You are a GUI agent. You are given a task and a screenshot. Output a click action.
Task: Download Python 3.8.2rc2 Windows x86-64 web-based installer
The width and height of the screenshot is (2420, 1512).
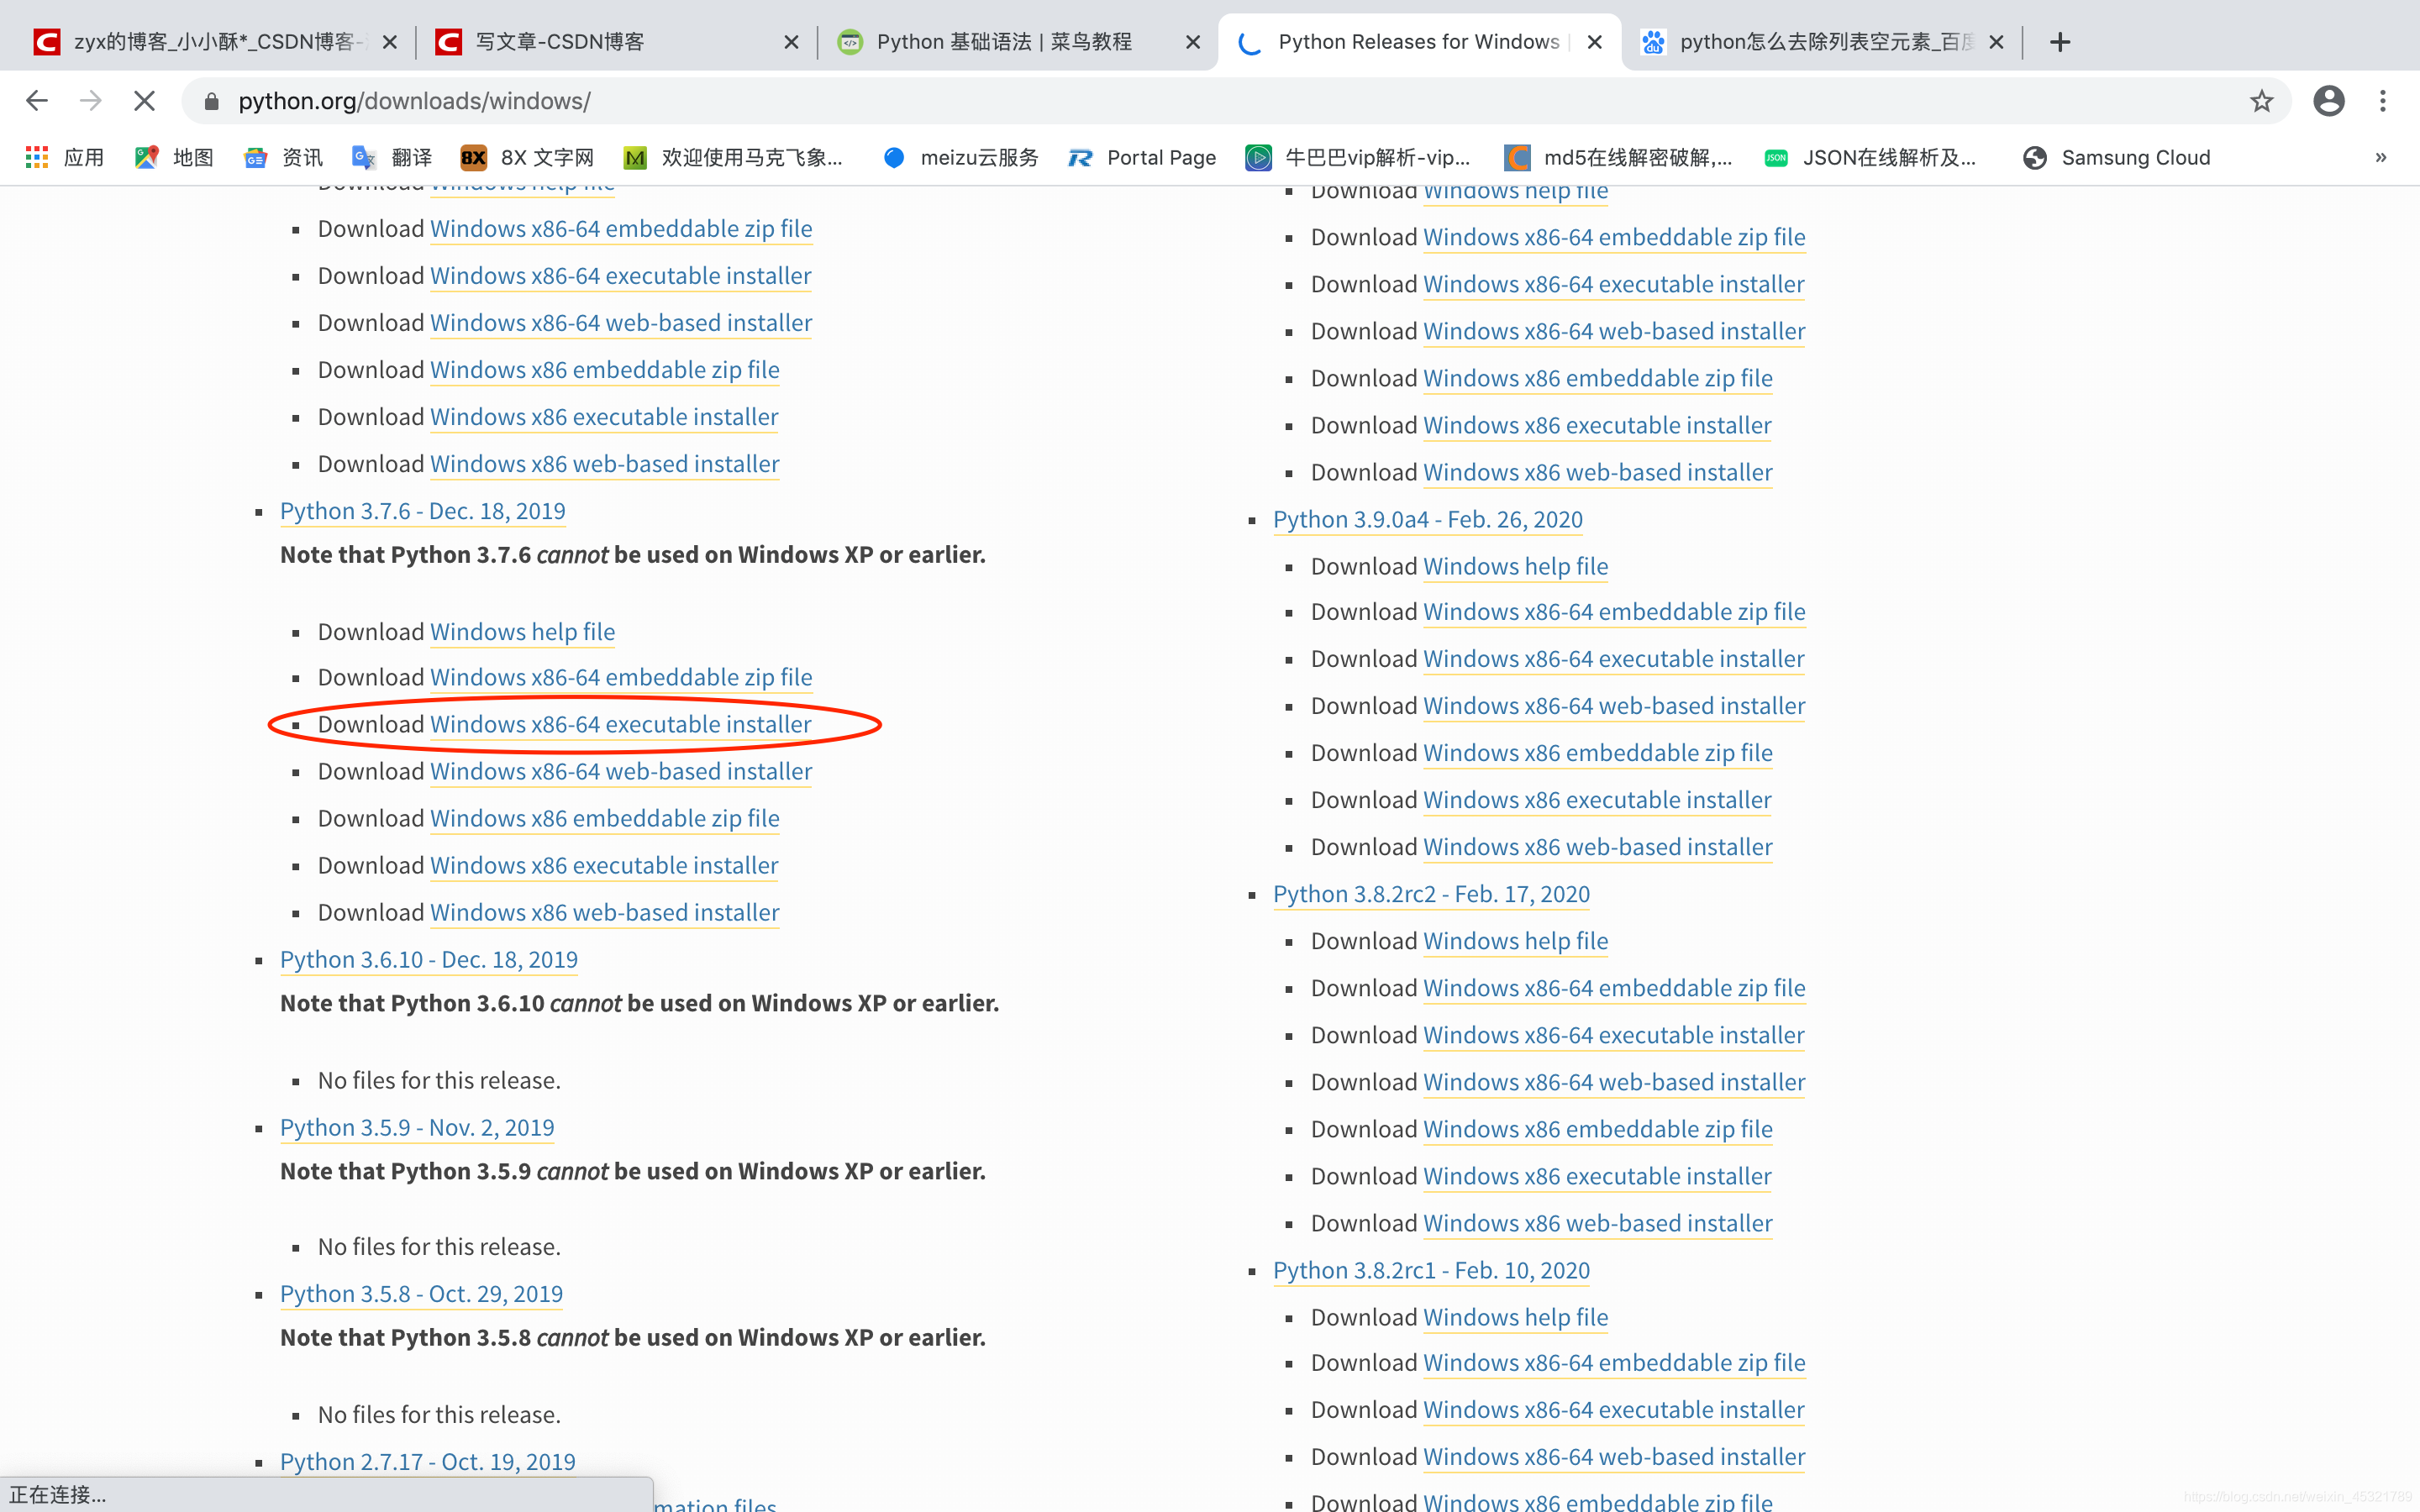pos(1614,1082)
